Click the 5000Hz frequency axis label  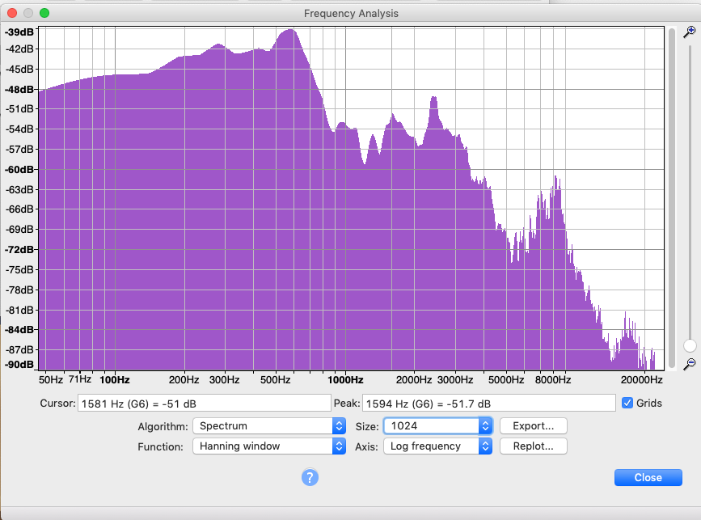[506, 380]
